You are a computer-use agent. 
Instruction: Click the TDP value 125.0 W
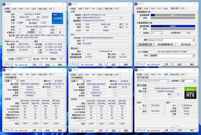point(45,17)
